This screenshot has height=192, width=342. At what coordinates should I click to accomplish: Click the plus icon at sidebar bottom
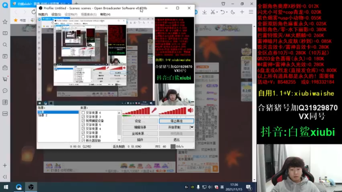(x=5, y=166)
